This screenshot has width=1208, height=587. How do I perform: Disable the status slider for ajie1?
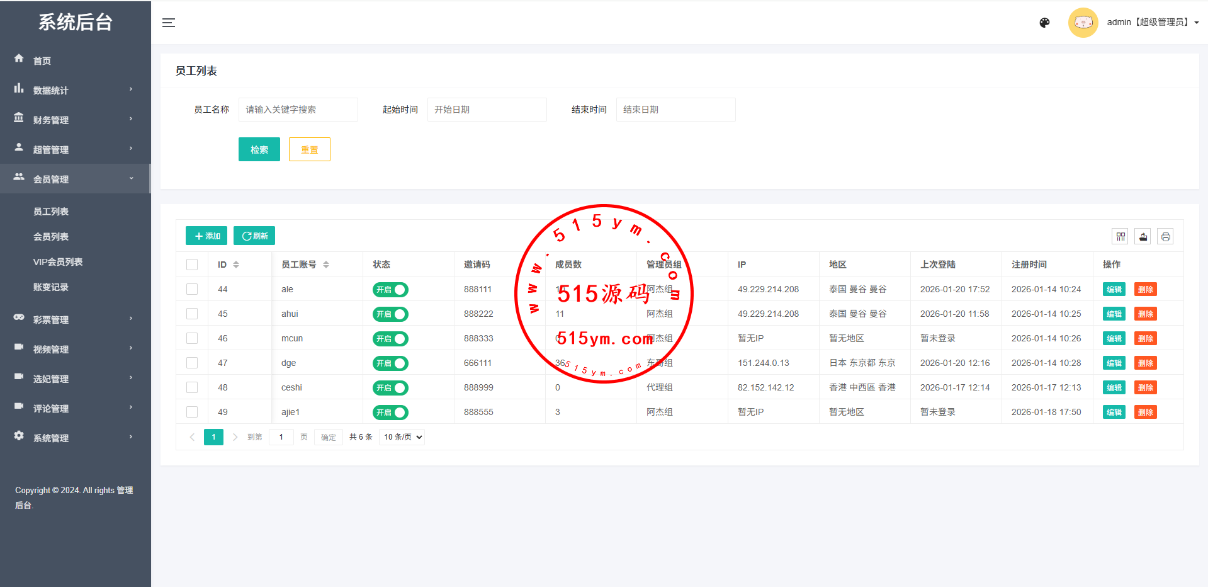pos(390,413)
